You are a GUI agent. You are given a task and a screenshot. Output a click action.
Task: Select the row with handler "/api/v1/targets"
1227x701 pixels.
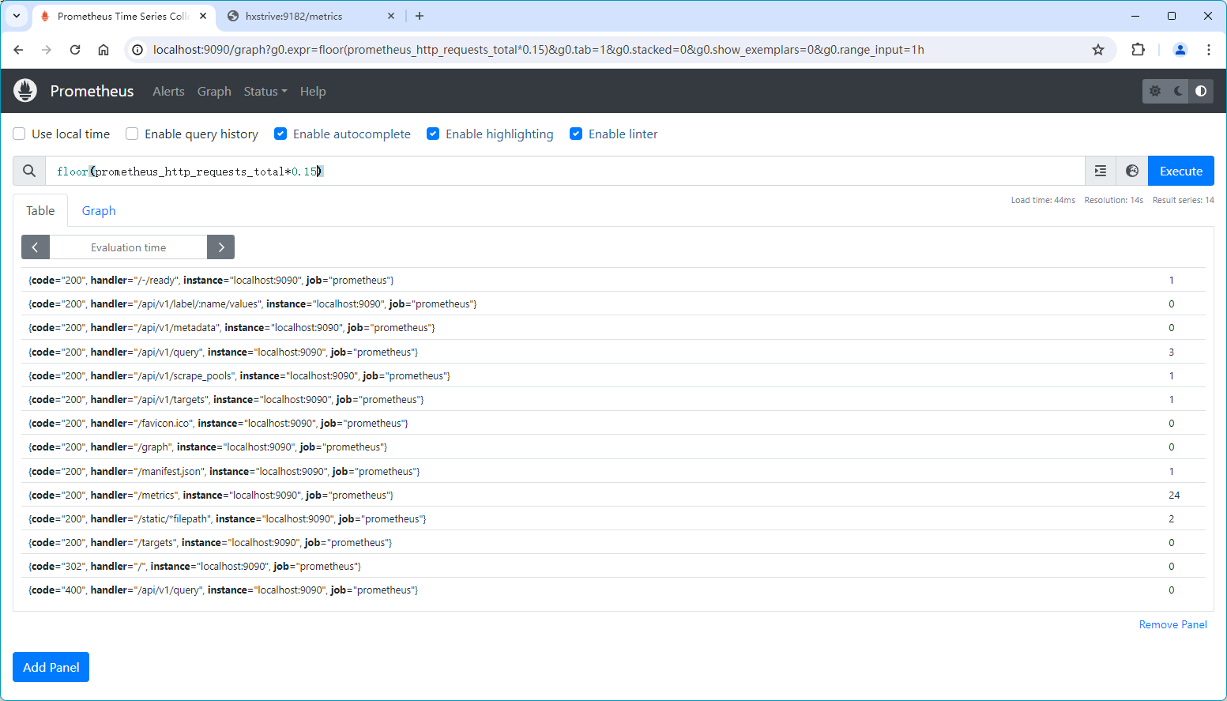[613, 399]
